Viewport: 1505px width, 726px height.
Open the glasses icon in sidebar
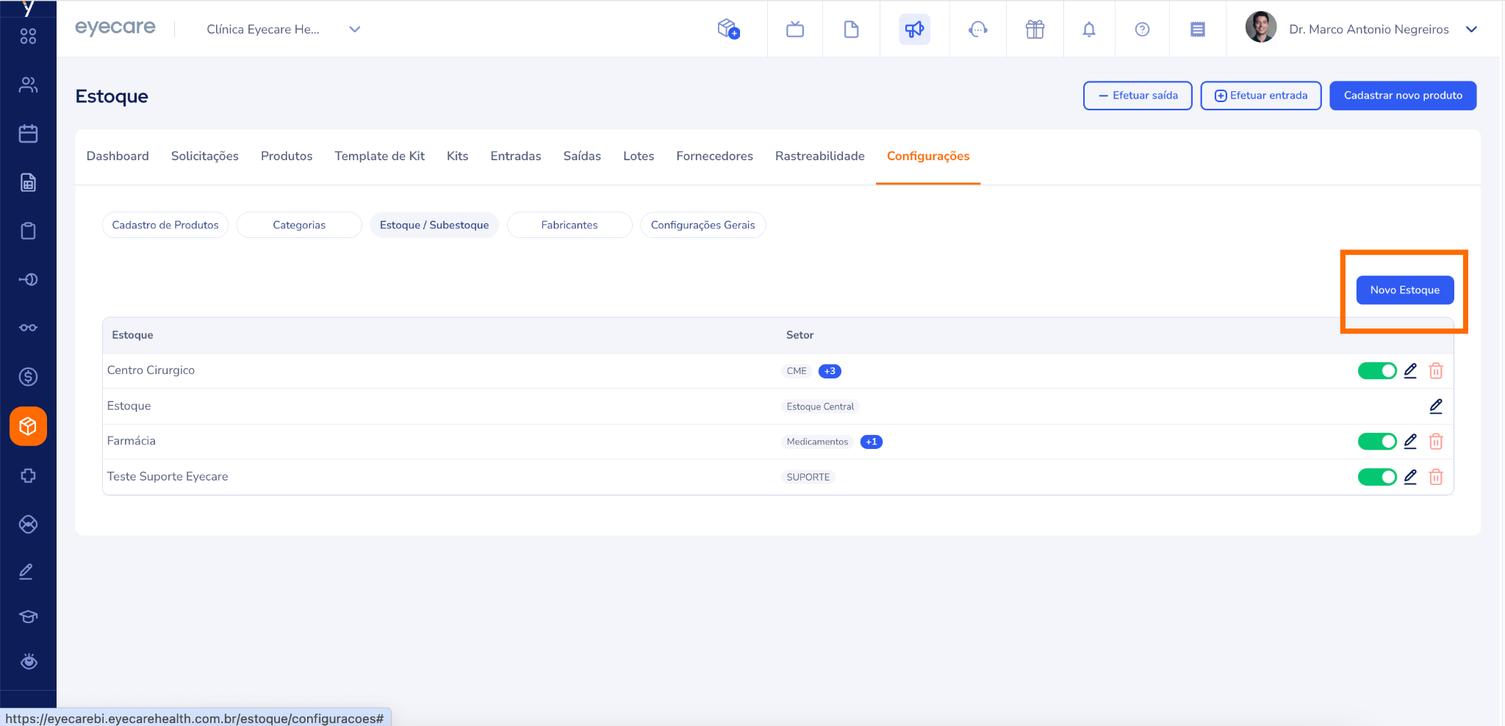pos(28,328)
